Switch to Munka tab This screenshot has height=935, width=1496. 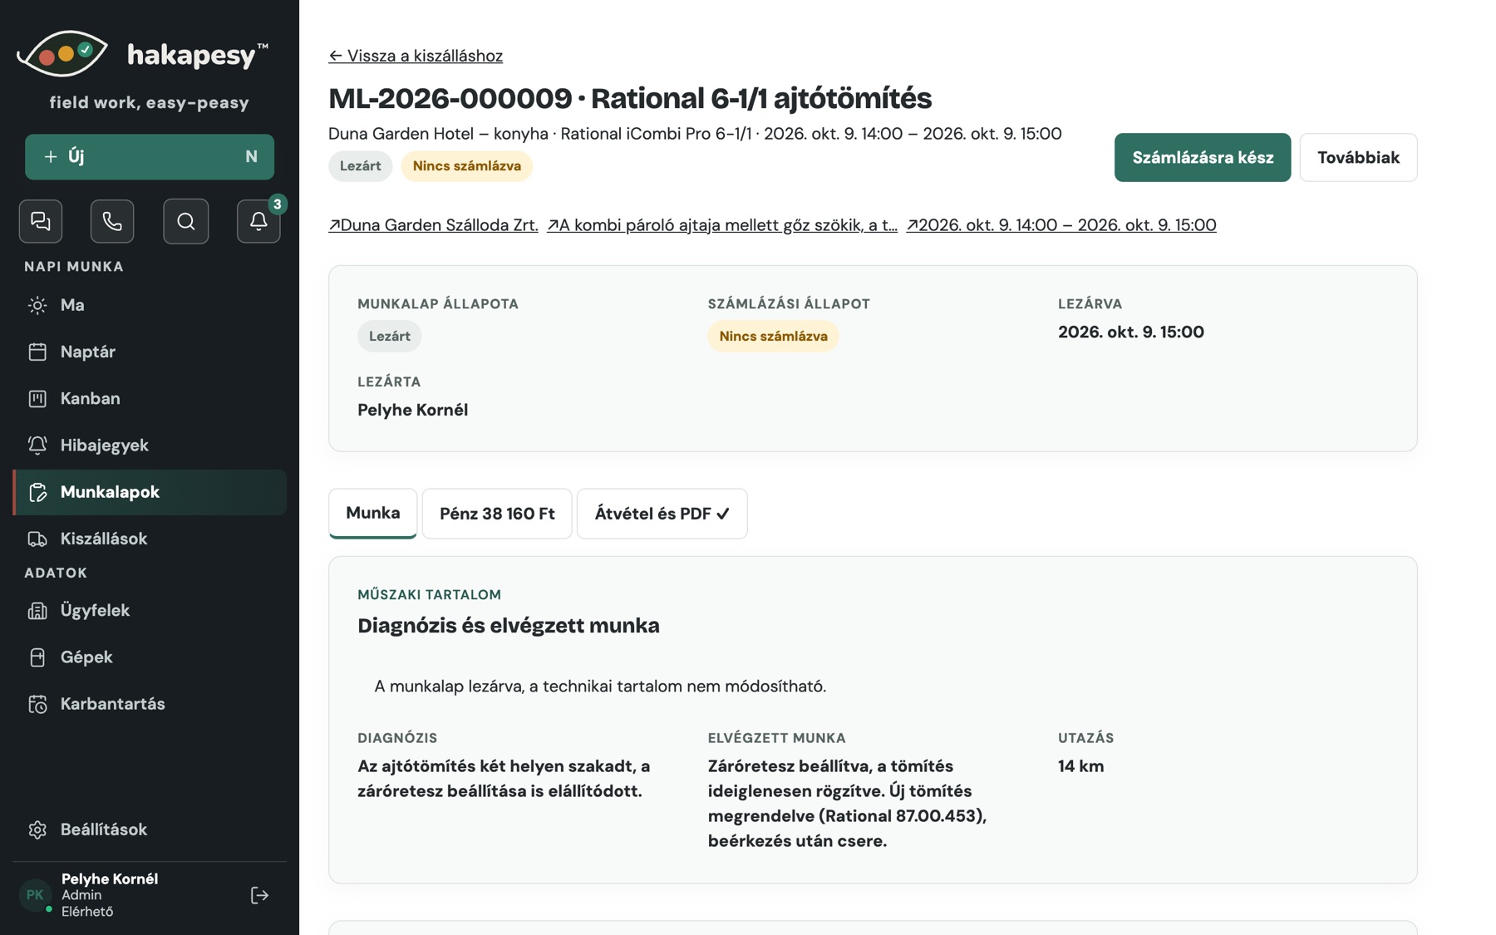pos(373,513)
